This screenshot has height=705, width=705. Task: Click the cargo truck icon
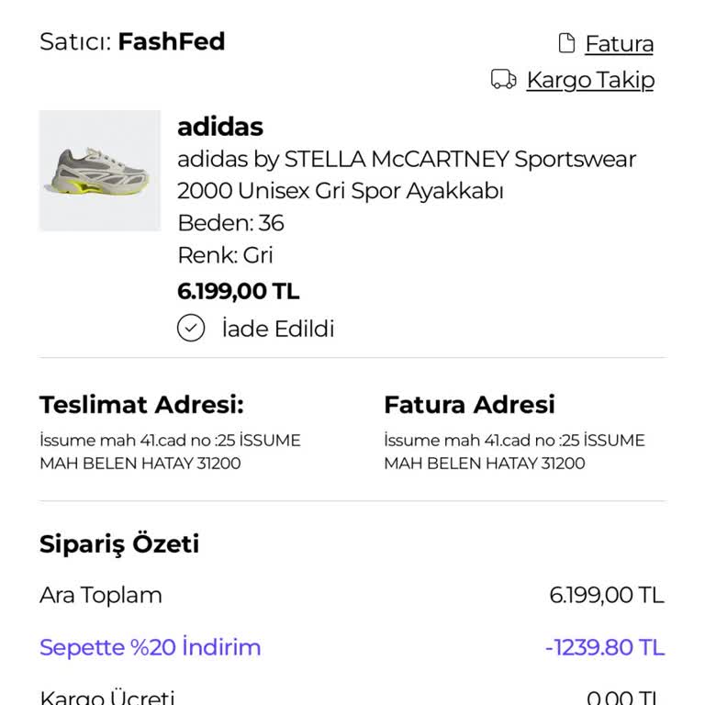click(x=504, y=79)
